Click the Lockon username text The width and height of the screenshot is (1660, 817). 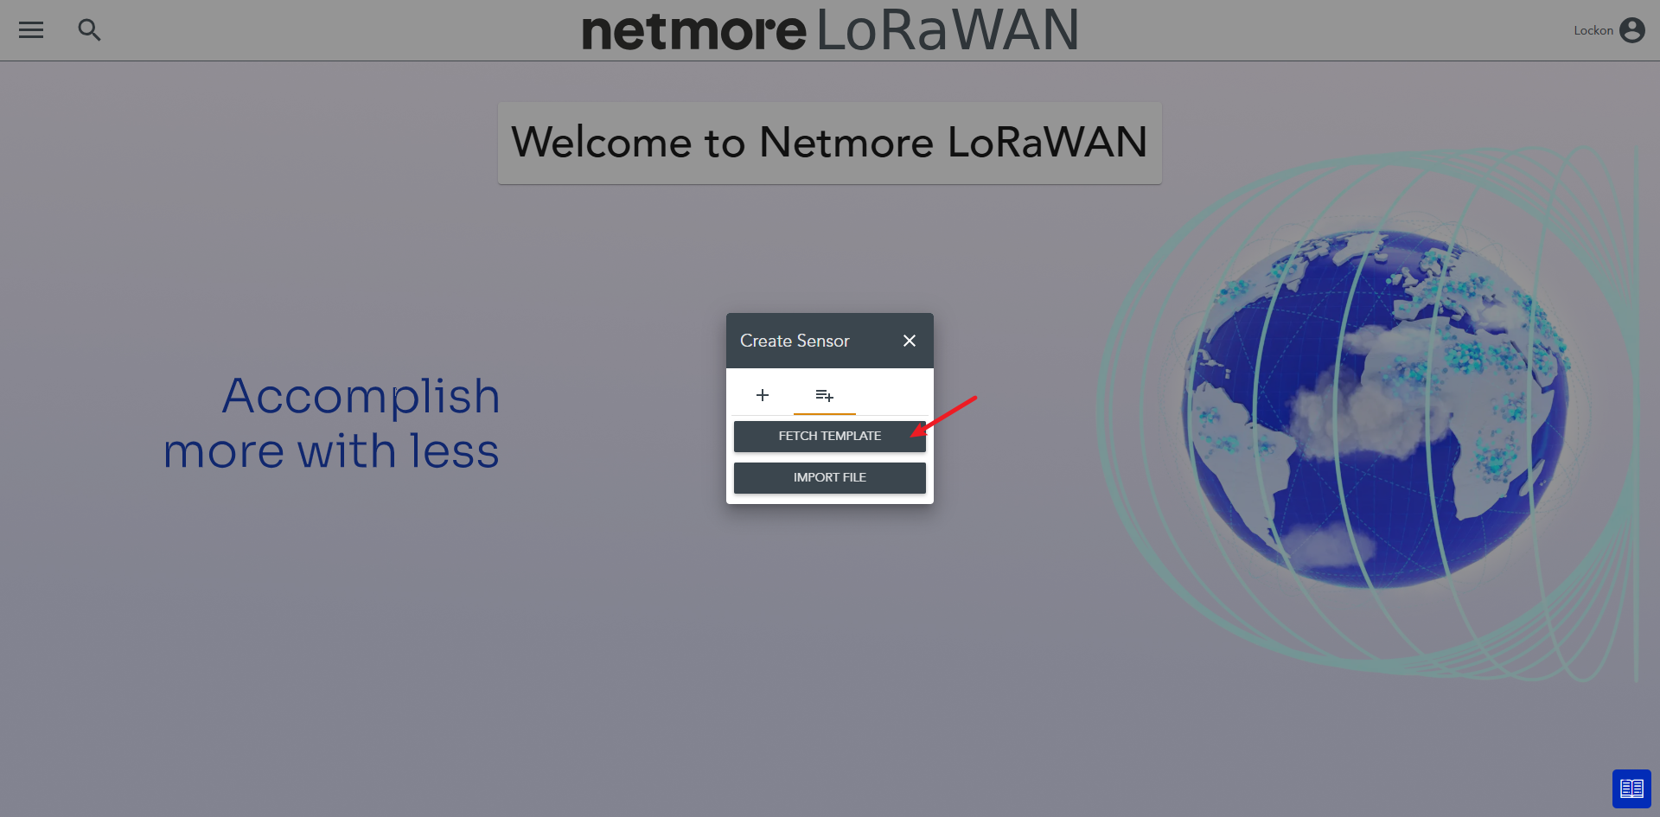[1593, 30]
